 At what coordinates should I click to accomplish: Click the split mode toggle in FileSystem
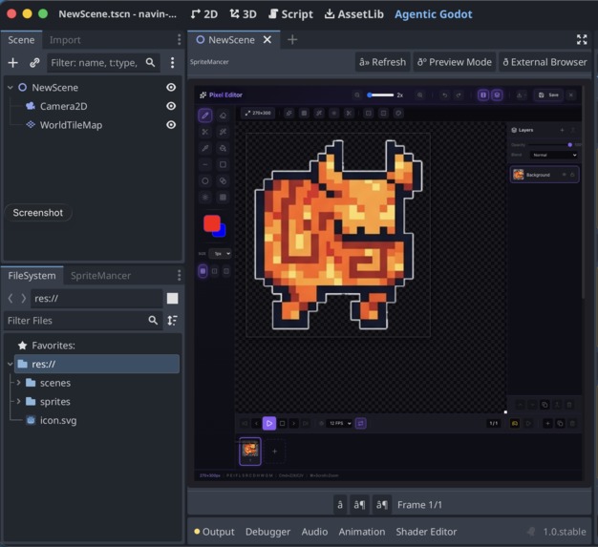172,298
